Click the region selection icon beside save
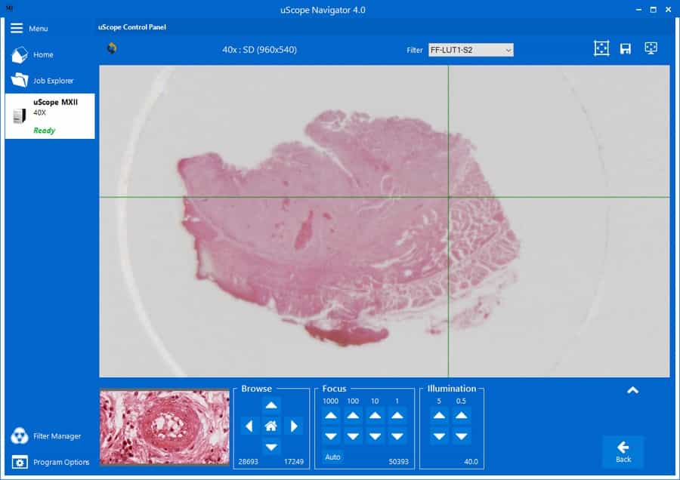Viewport: 680px width, 480px height. (601, 49)
